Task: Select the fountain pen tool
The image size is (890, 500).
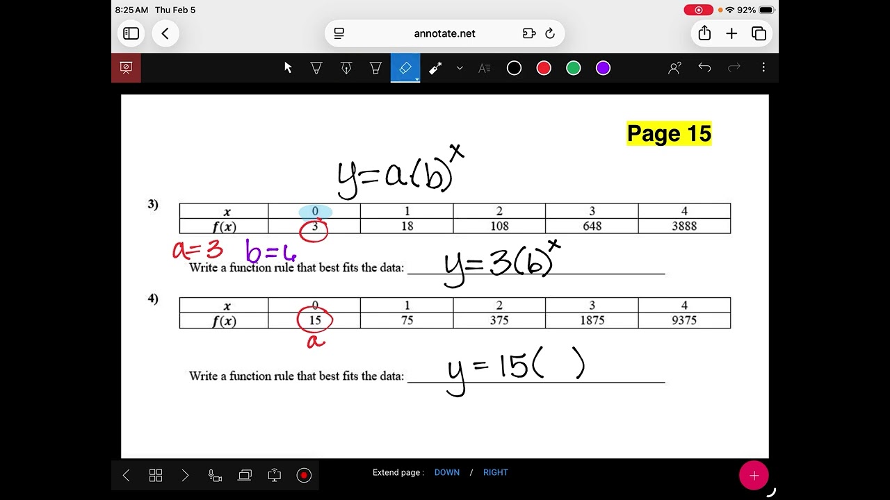Action: [346, 68]
